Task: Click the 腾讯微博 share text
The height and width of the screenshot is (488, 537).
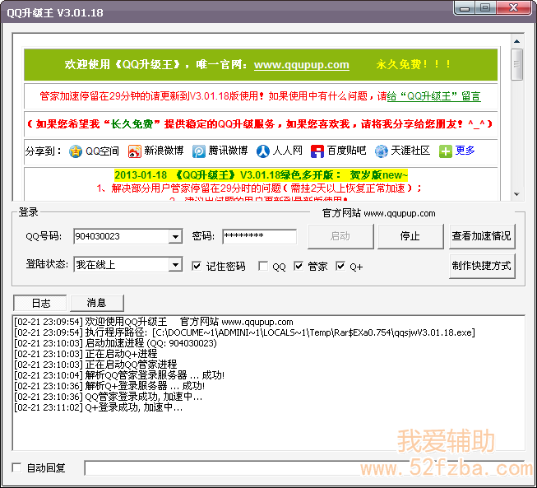Action: pos(228,151)
